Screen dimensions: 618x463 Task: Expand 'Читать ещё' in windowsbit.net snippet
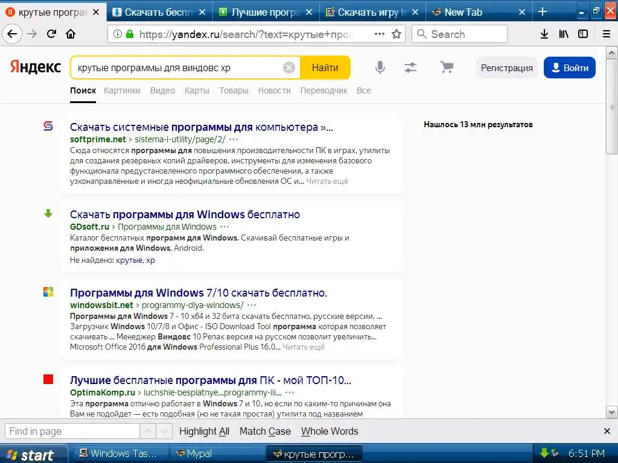click(304, 347)
